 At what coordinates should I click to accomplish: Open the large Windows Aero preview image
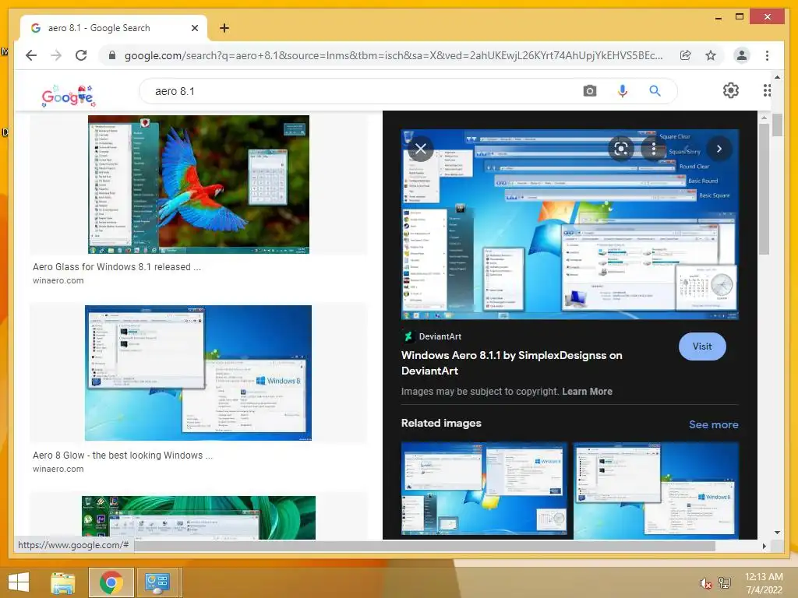570,224
